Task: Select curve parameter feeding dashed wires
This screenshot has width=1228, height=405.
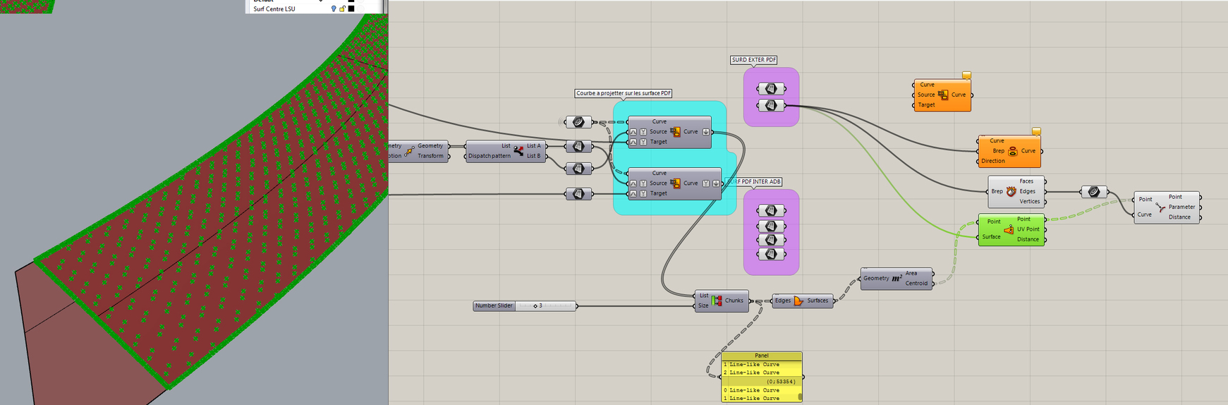Action: point(578,122)
